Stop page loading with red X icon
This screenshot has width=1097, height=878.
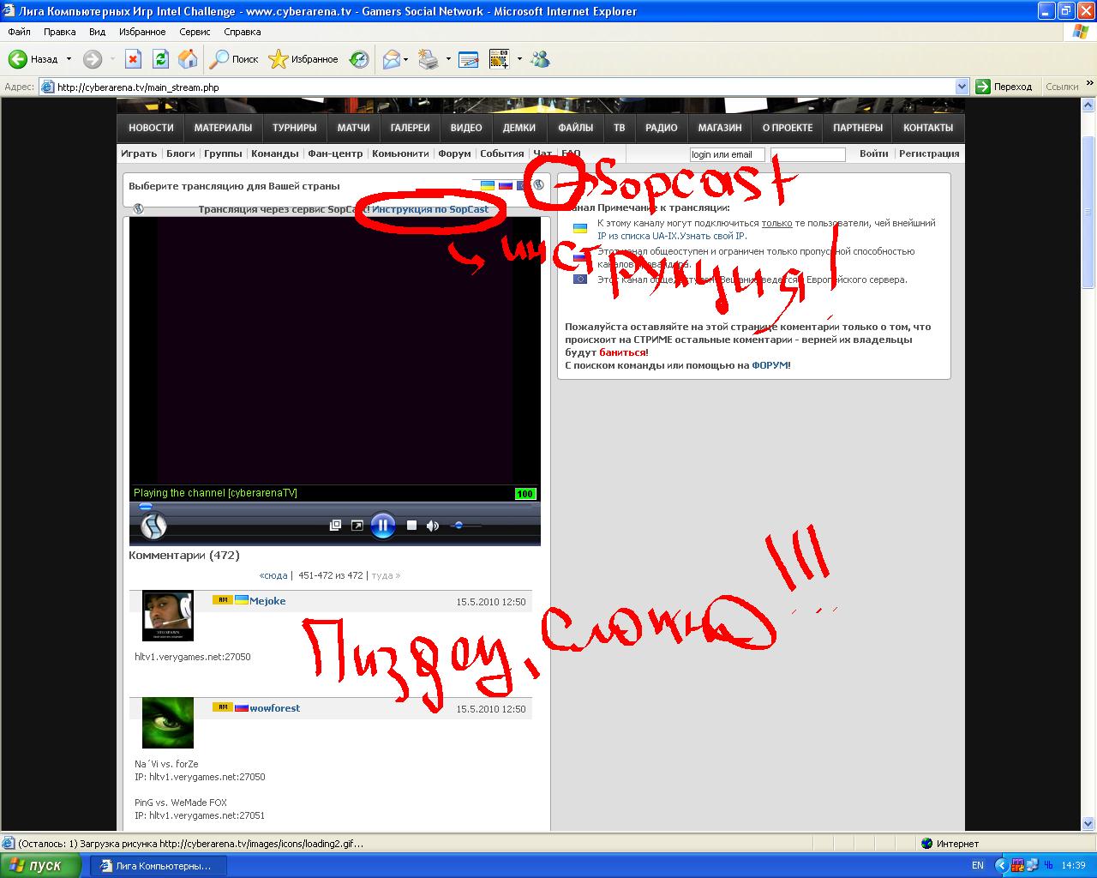pyautogui.click(x=133, y=59)
